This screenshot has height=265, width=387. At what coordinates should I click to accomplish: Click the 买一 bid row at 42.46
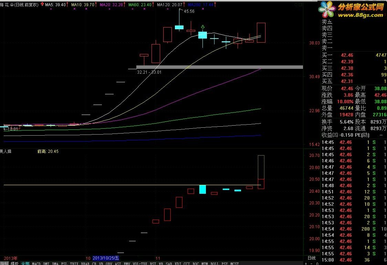click(x=354, y=55)
